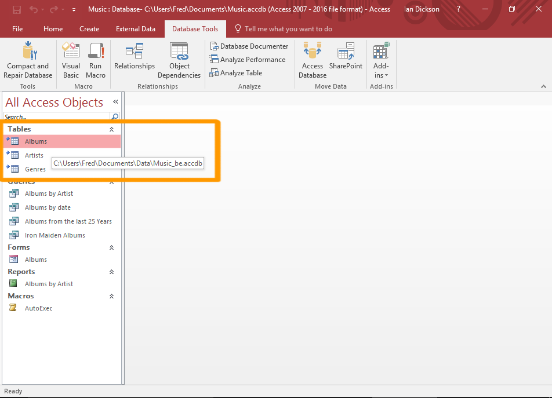Click the Help question mark icon
This screenshot has height=398, width=552.
pyautogui.click(x=458, y=9)
